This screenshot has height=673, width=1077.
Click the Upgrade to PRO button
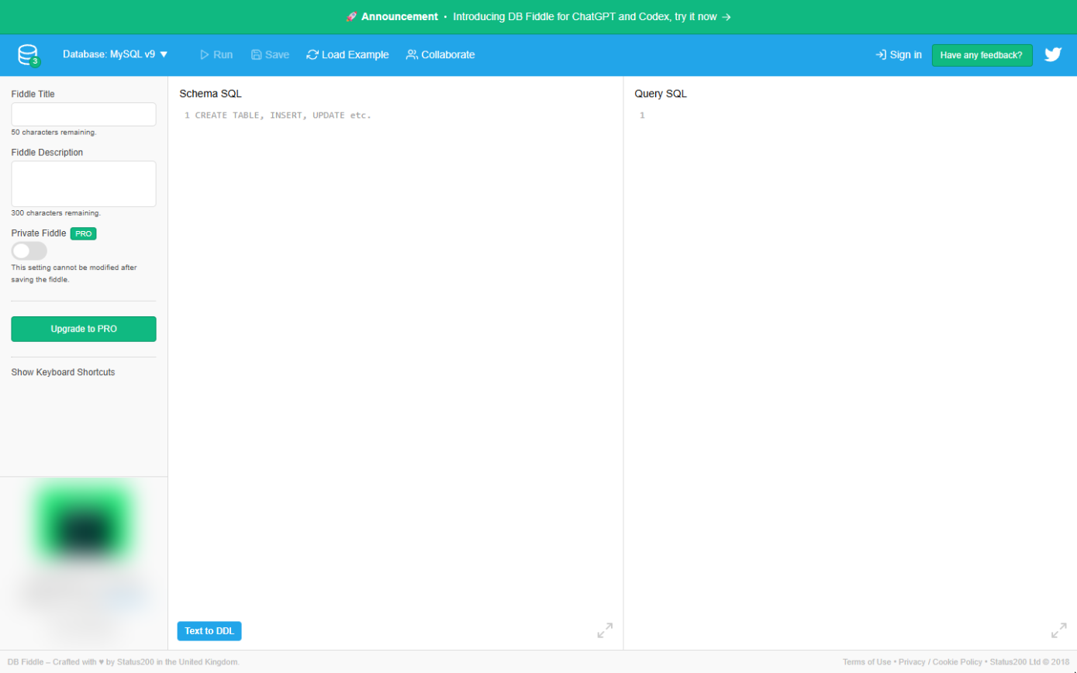click(84, 329)
